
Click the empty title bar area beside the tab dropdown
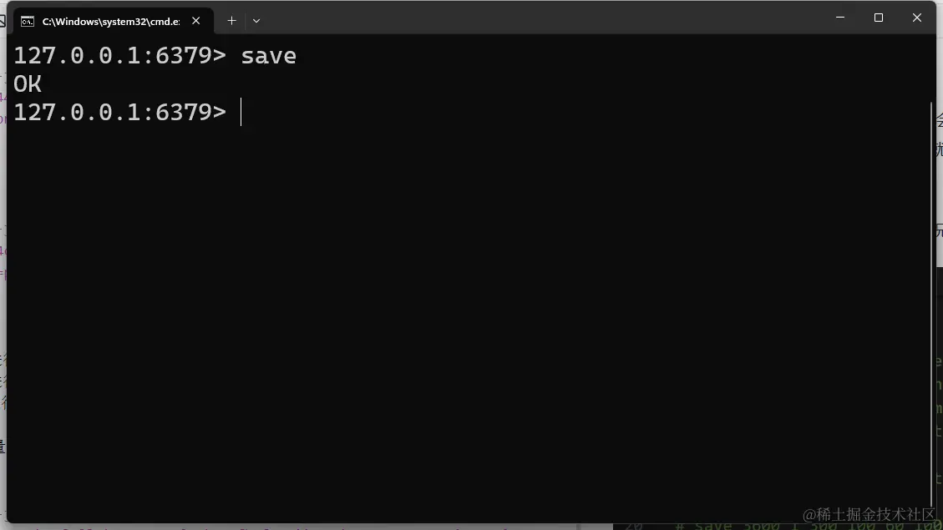[x=541, y=18]
